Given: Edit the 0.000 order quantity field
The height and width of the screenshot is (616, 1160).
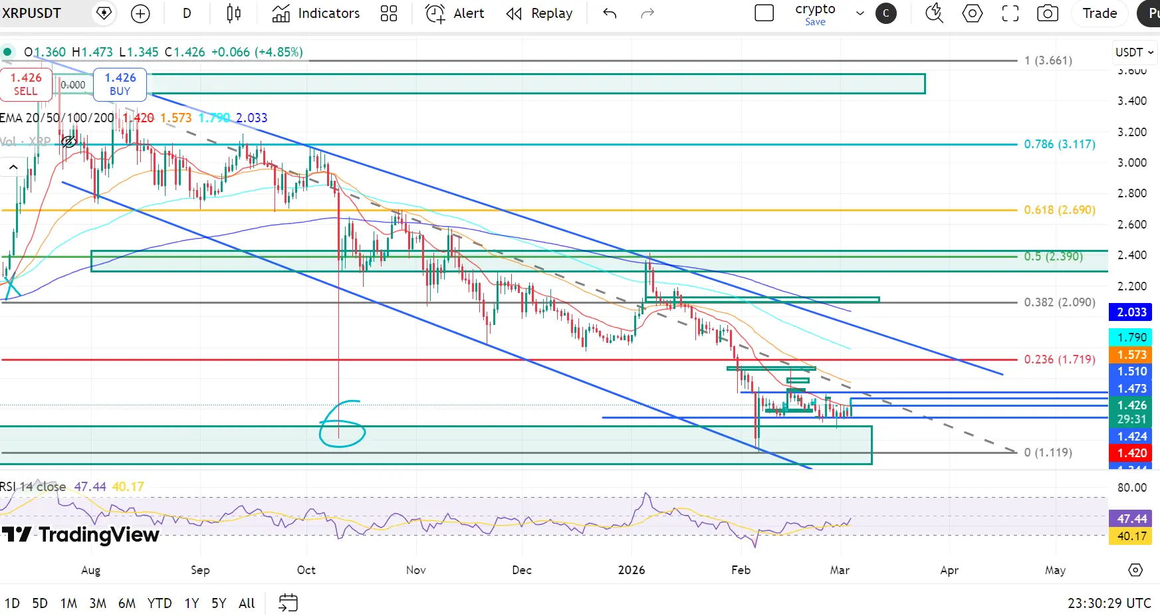Looking at the screenshot, I should click(x=73, y=84).
